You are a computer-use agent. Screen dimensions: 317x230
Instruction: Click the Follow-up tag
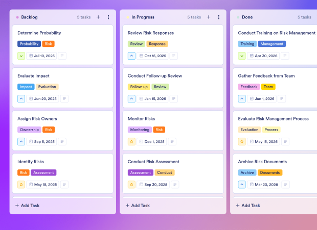pos(139,87)
